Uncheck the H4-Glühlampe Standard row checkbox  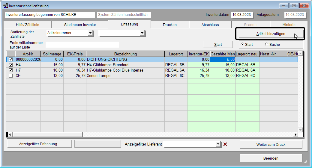(11, 65)
